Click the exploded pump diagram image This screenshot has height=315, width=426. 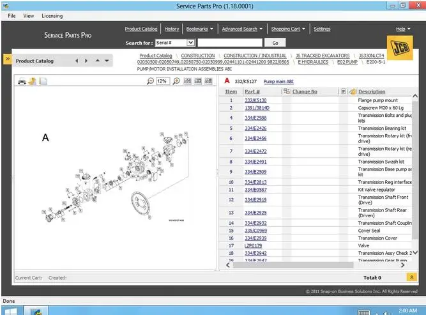click(x=115, y=177)
